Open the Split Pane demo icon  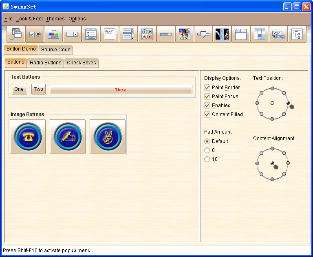point(222,34)
